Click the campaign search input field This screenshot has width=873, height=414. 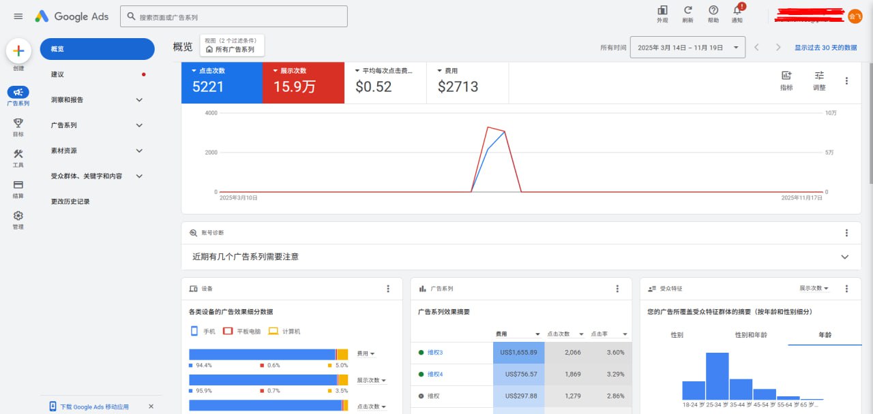(234, 16)
